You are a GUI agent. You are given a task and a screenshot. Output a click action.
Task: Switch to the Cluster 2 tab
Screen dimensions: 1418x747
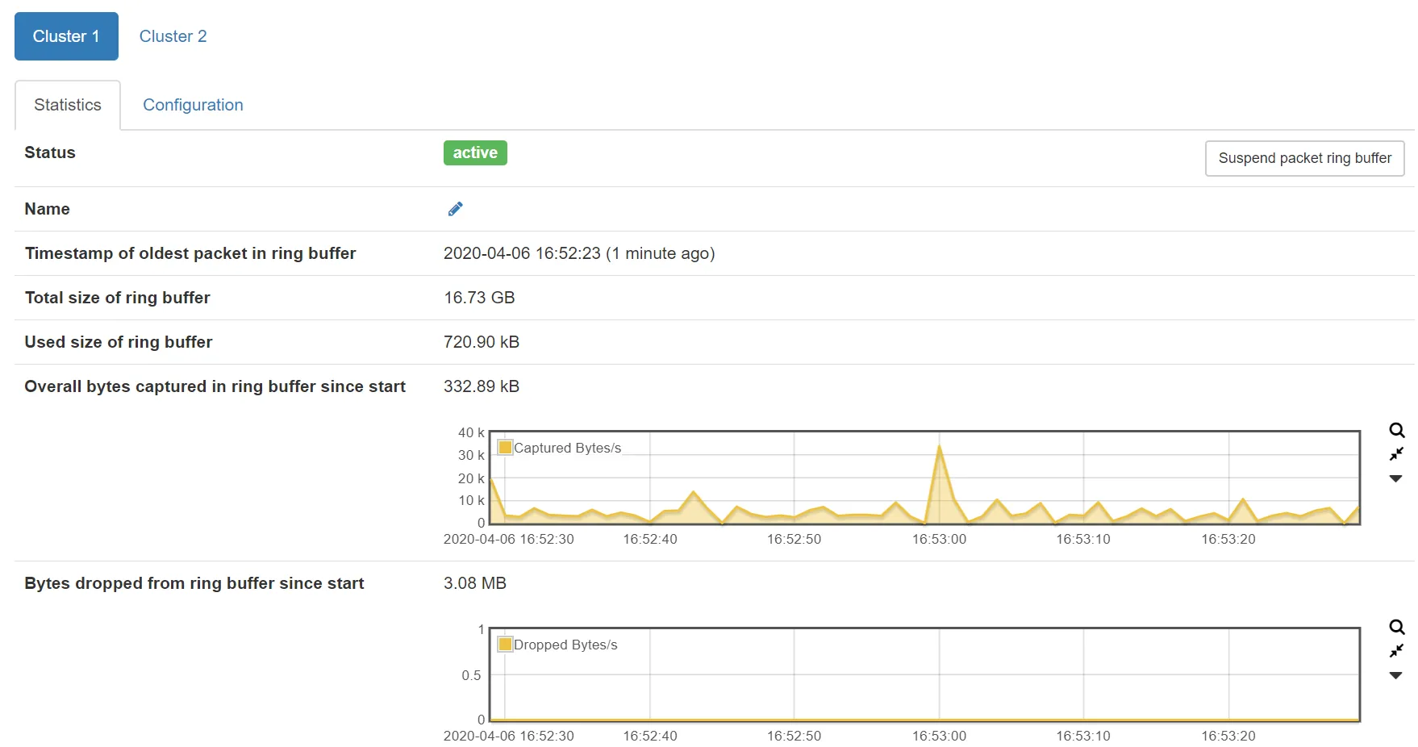pos(173,36)
